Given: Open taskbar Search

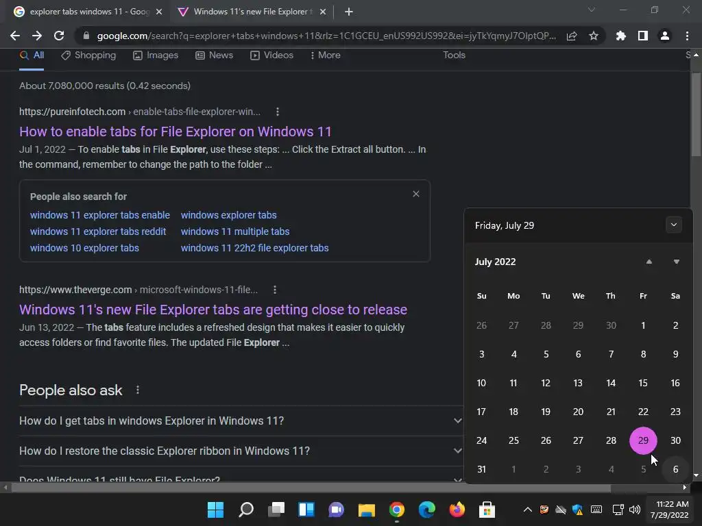Looking at the screenshot, I should [246, 510].
